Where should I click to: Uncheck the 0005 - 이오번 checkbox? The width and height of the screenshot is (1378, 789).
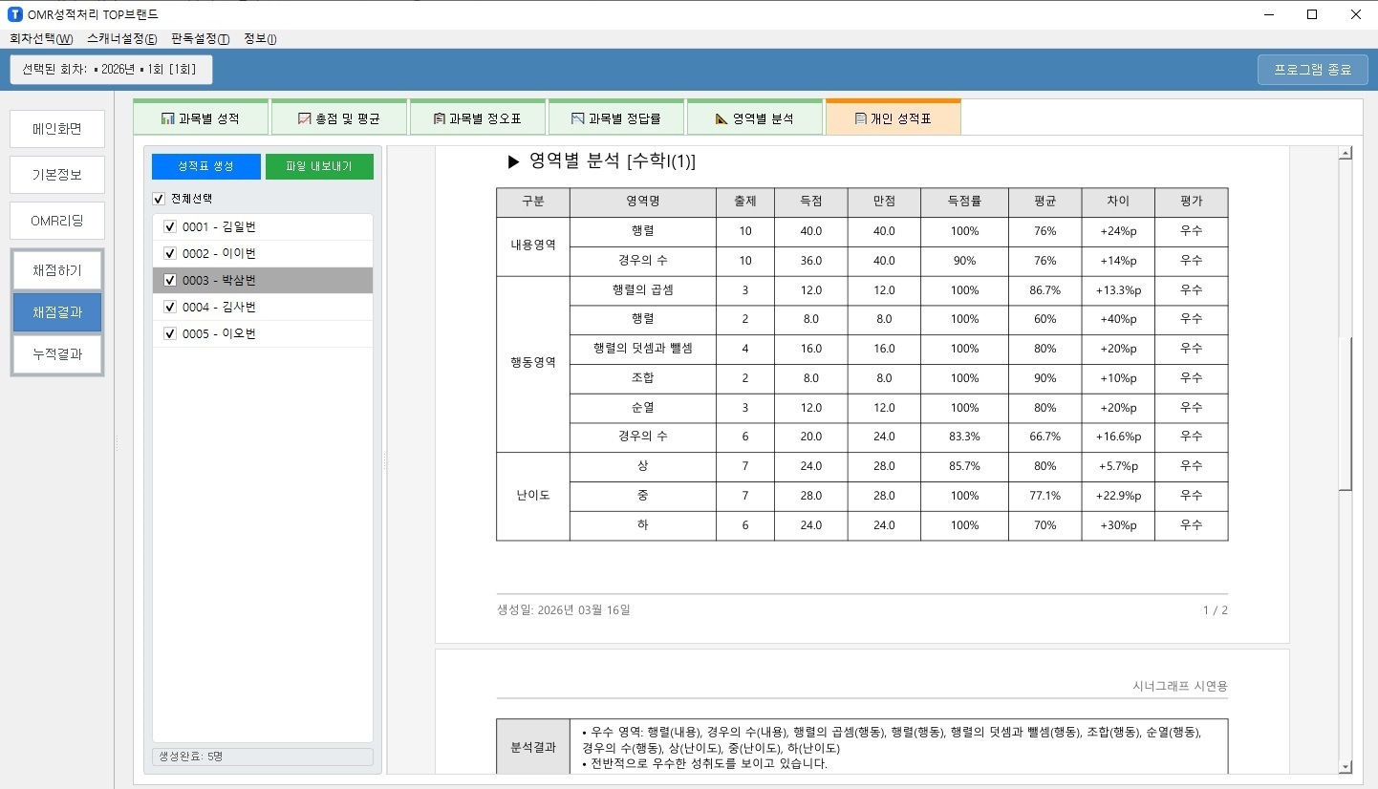[170, 334]
